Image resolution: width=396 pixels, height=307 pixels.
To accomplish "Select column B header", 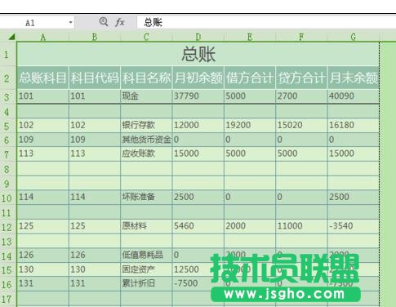I will (x=95, y=37).
